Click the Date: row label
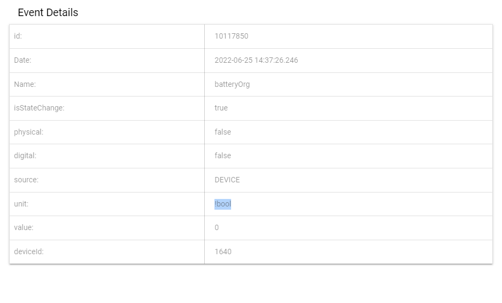 (23, 61)
